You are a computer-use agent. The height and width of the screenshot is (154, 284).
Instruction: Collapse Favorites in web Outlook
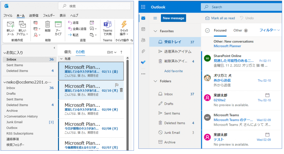point(155,31)
